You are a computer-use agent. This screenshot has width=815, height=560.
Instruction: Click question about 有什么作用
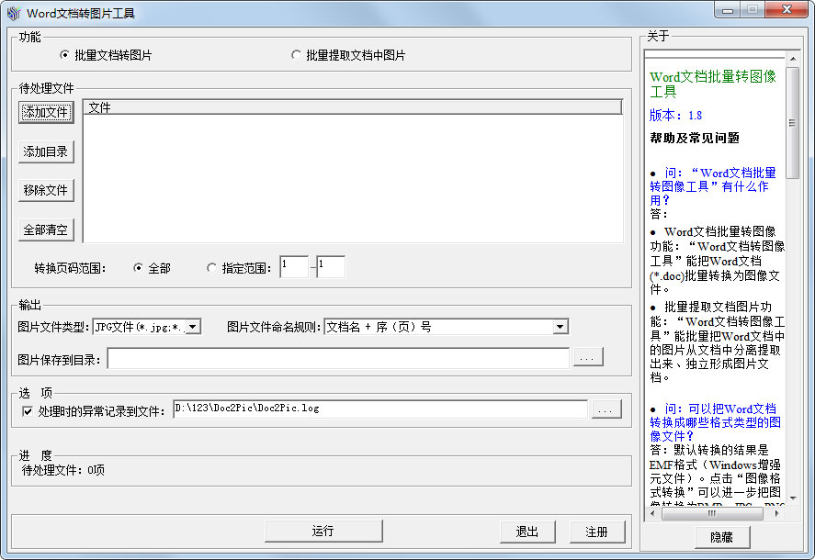[x=713, y=186]
